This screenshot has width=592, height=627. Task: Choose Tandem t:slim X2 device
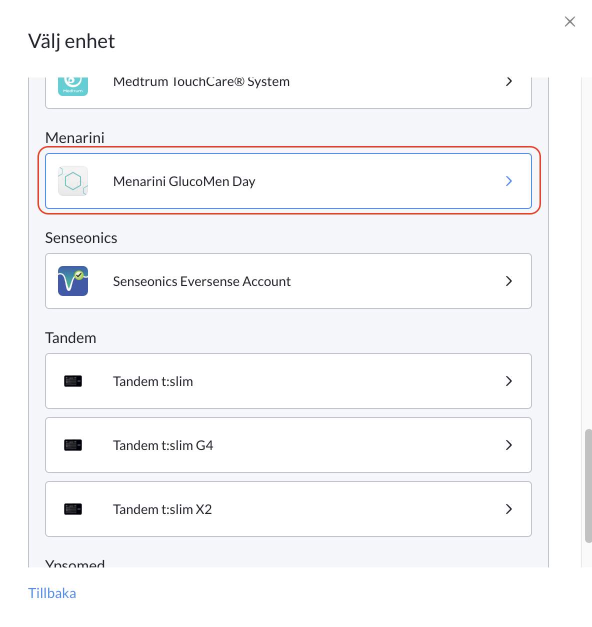point(288,509)
